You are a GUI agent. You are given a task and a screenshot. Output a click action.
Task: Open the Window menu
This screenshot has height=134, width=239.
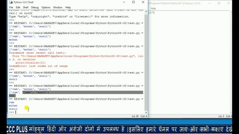[58, 7]
